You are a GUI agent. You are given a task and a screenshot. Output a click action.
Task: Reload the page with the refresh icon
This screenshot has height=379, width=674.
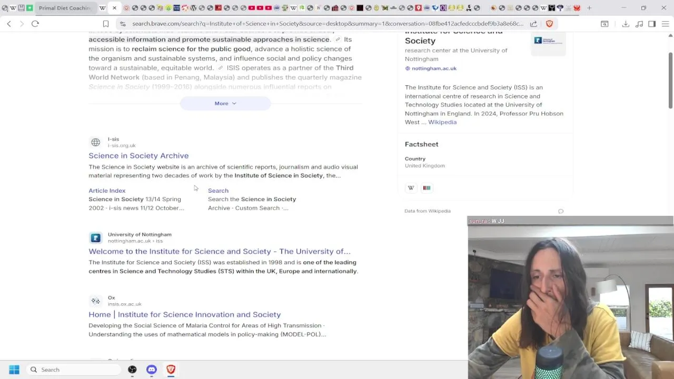click(35, 24)
